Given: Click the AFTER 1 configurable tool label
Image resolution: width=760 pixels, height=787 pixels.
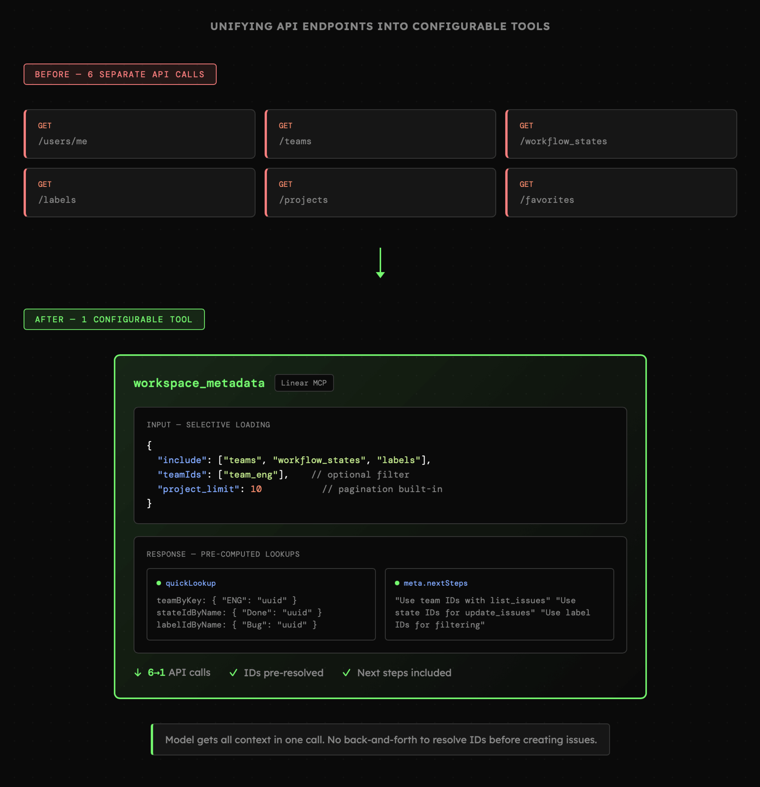Looking at the screenshot, I should pos(114,320).
